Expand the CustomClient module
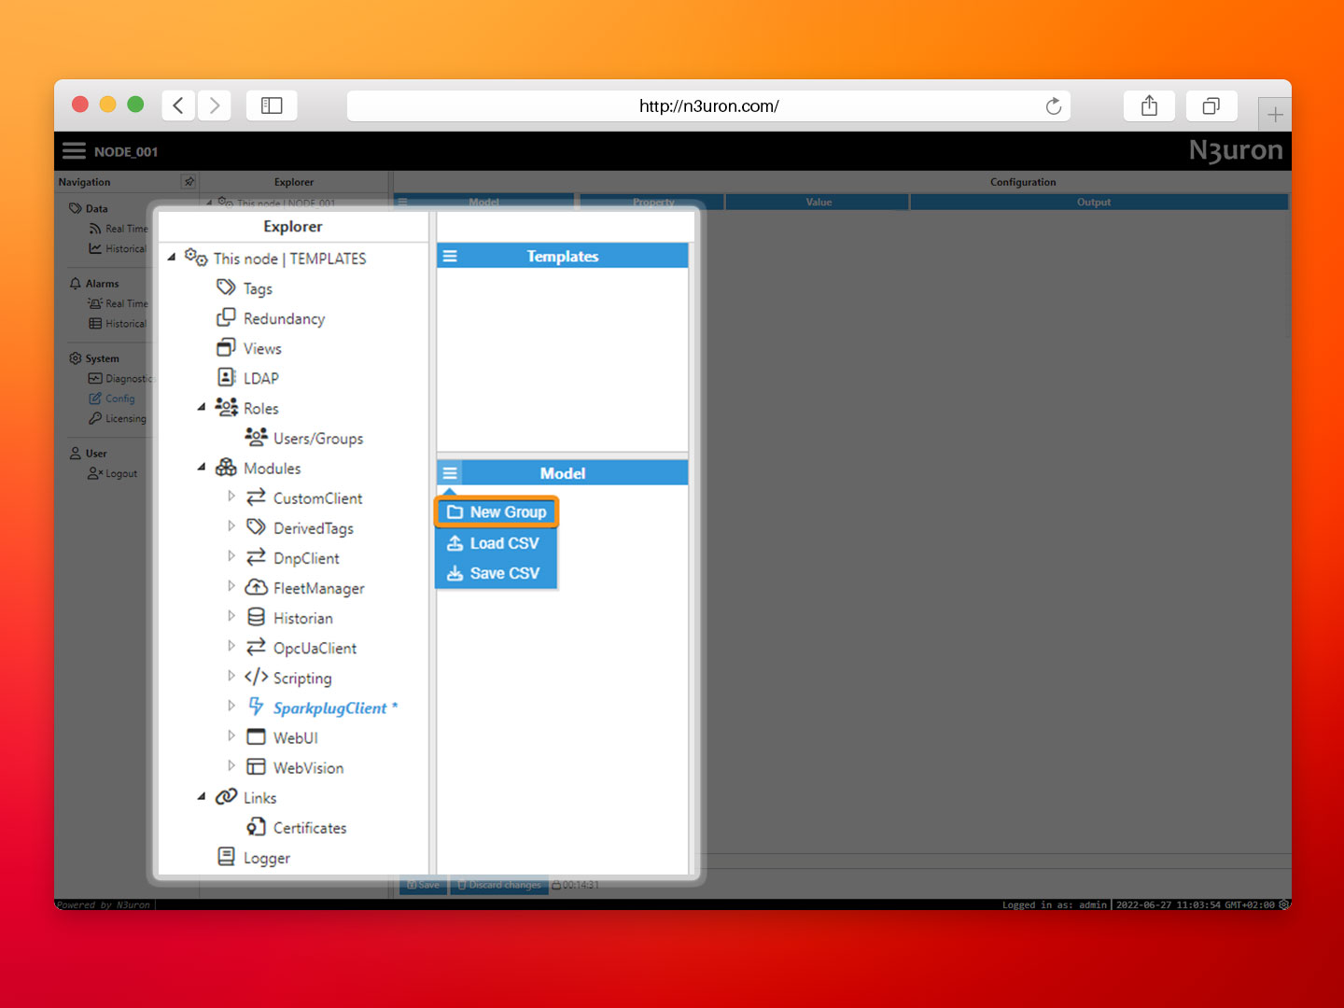This screenshot has height=1008, width=1344. tap(231, 497)
